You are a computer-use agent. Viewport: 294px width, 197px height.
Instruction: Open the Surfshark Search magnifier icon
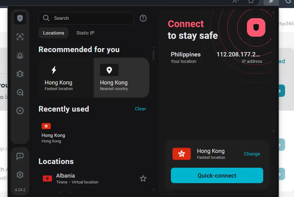pyautogui.click(x=20, y=92)
